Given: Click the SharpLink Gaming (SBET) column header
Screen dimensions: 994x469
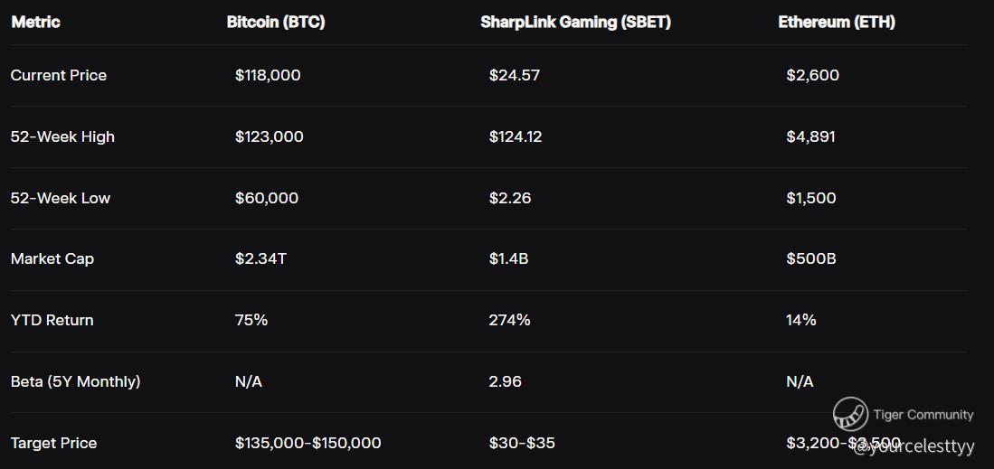Looking at the screenshot, I should coord(575,23).
